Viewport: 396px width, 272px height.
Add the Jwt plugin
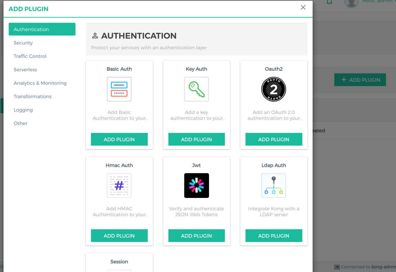(197, 236)
